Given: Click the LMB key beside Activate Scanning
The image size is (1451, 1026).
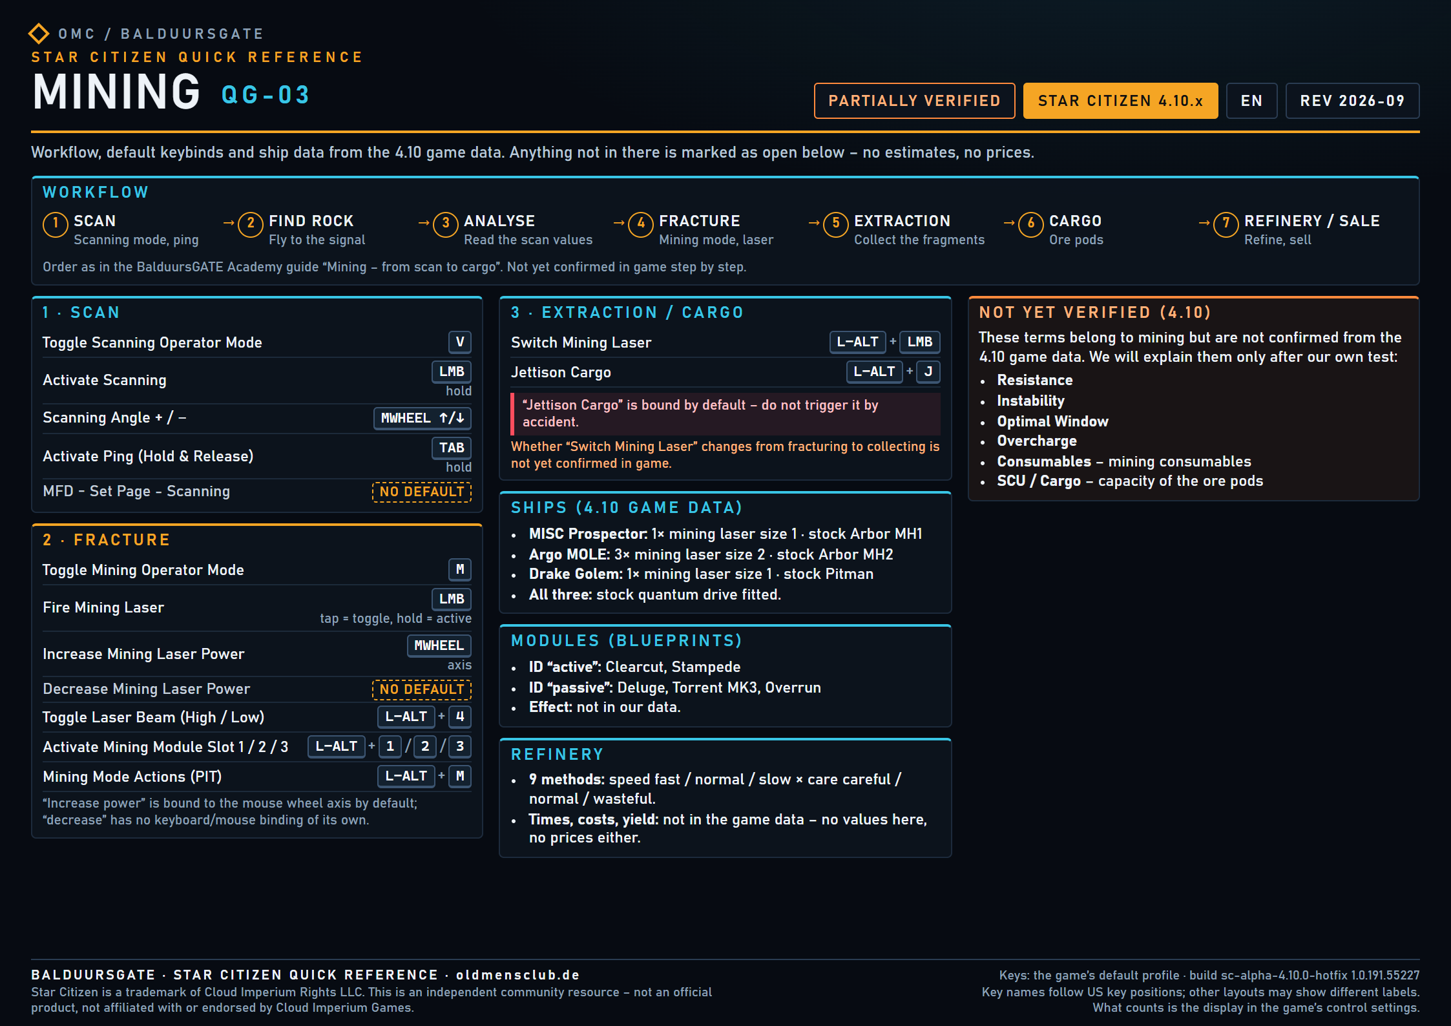Looking at the screenshot, I should click(x=452, y=372).
